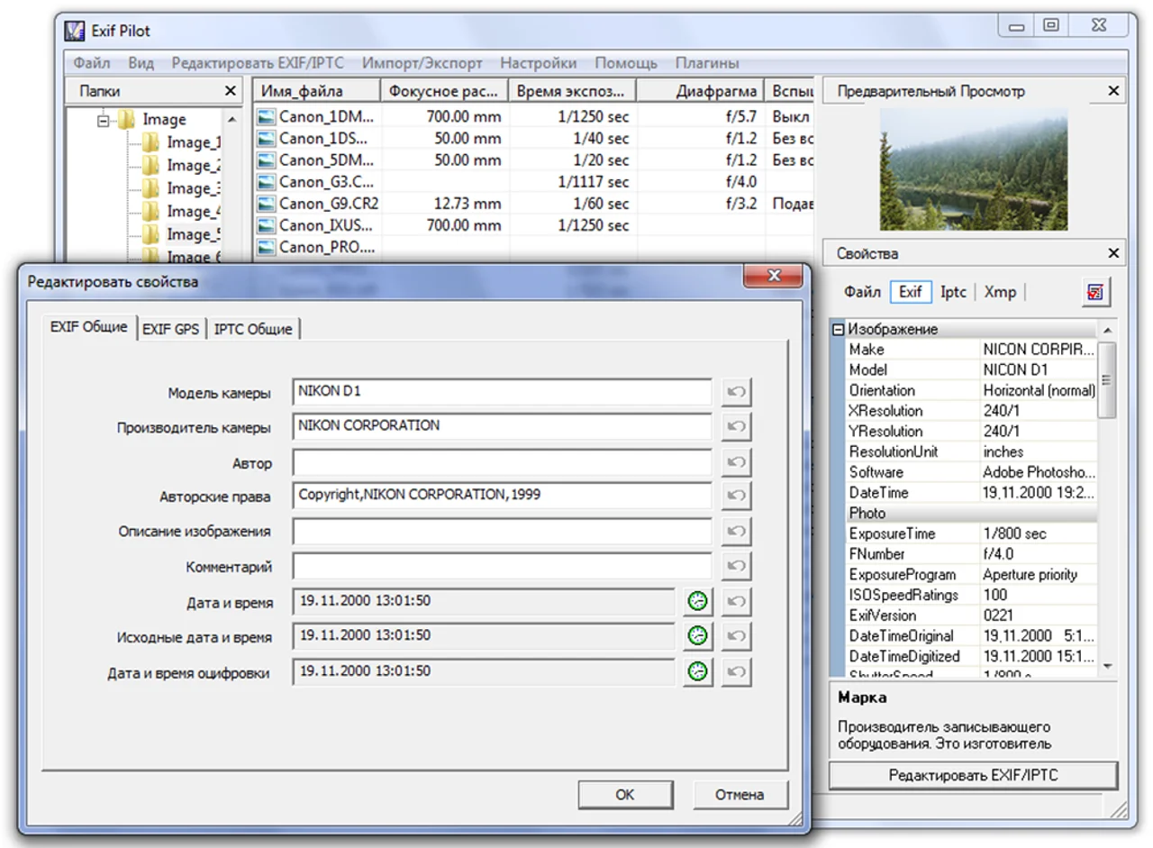Click the clock icon for Исходные дата и время

[x=697, y=636]
